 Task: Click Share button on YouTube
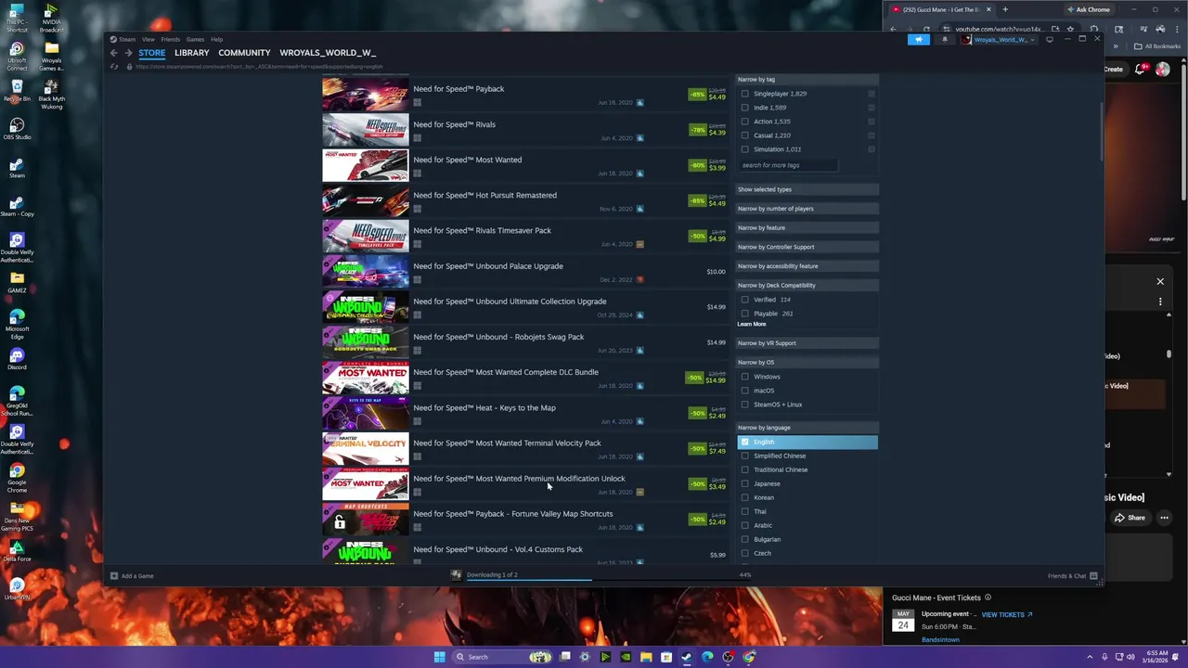click(x=1130, y=518)
